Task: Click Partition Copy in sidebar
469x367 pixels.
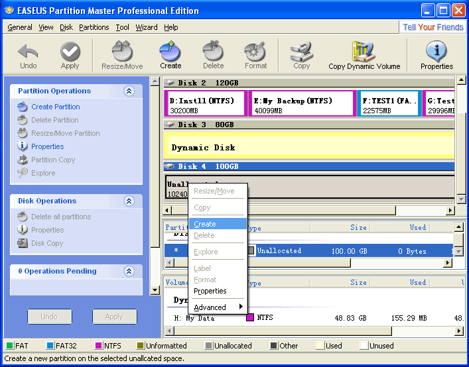Action: pyautogui.click(x=53, y=160)
